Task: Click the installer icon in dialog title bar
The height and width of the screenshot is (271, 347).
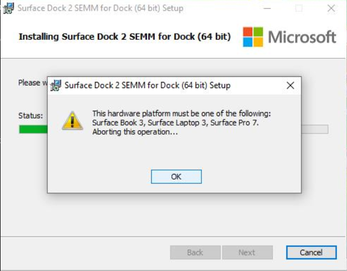Action: pyautogui.click(x=56, y=86)
